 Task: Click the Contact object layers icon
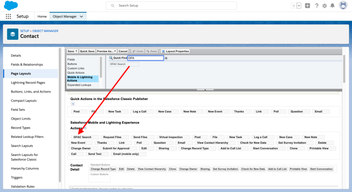coord(13,34)
